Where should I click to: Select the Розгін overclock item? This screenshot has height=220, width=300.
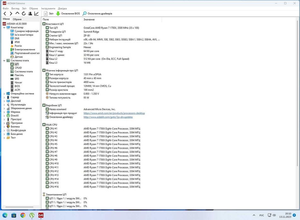18,46
